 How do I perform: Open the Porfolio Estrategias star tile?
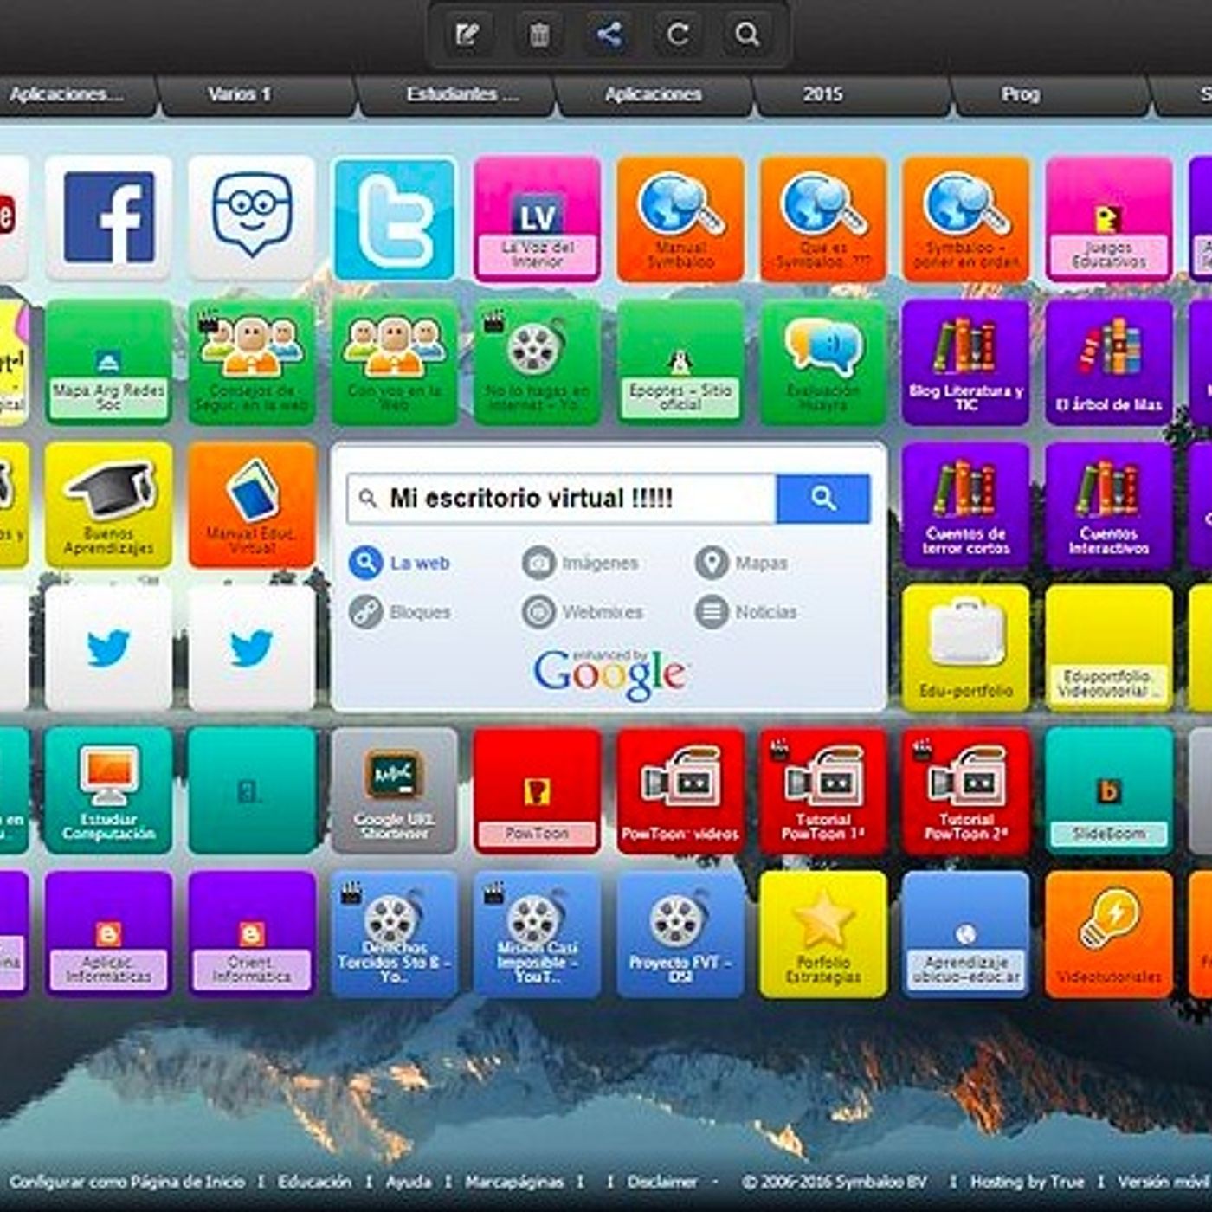(x=823, y=934)
